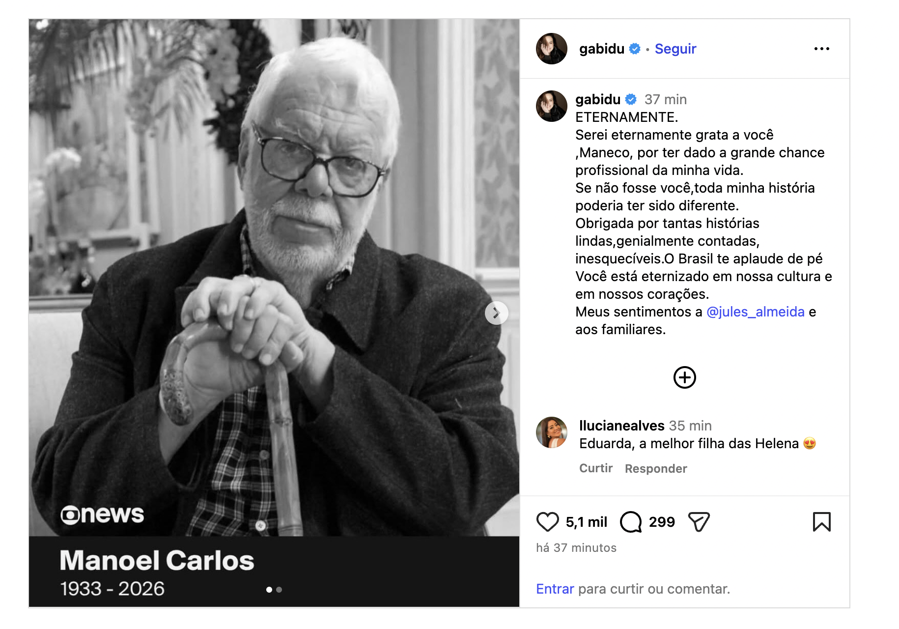Like the post with the heart icon
Image resolution: width=899 pixels, height=629 pixels.
click(x=547, y=522)
